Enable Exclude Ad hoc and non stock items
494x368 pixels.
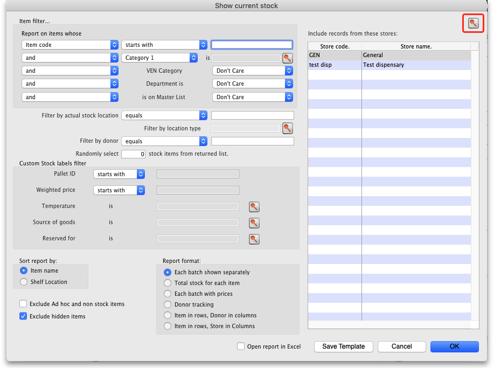pos(23,304)
